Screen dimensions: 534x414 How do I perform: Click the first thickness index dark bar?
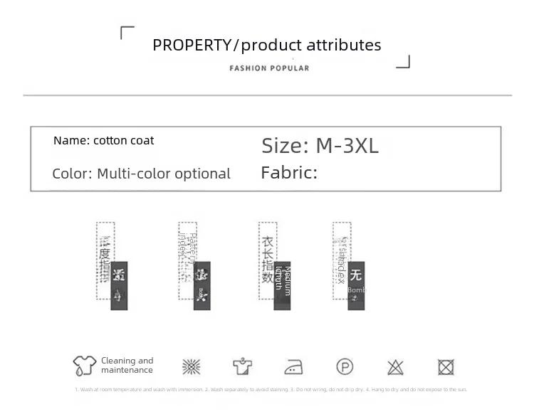point(119,286)
